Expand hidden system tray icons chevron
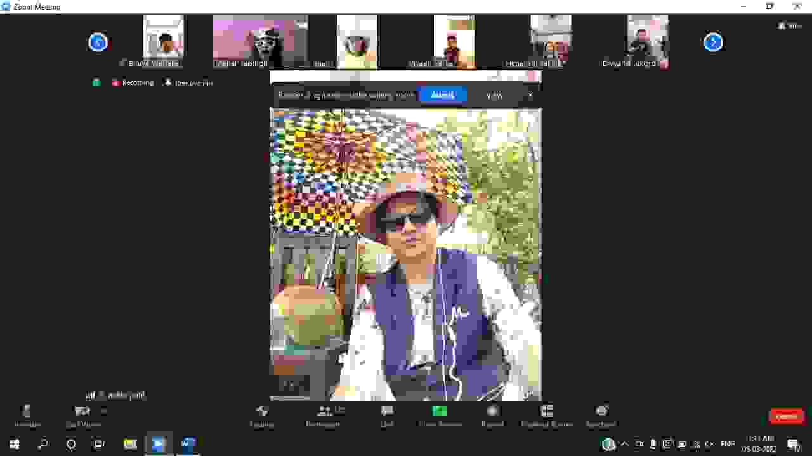Screen dimensions: 812x456 (x=625, y=444)
